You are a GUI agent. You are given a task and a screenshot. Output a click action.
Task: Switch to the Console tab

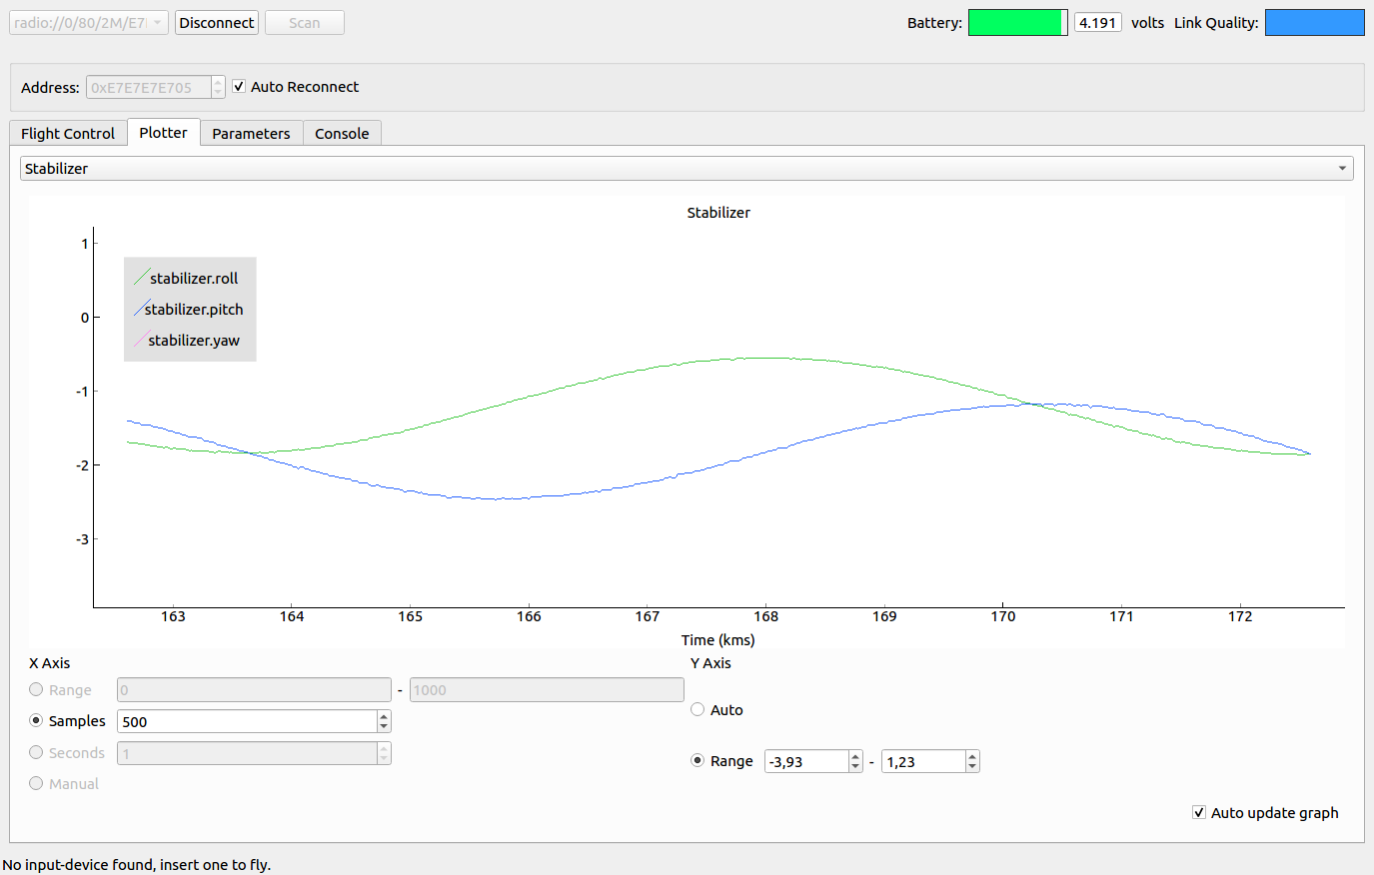342,134
